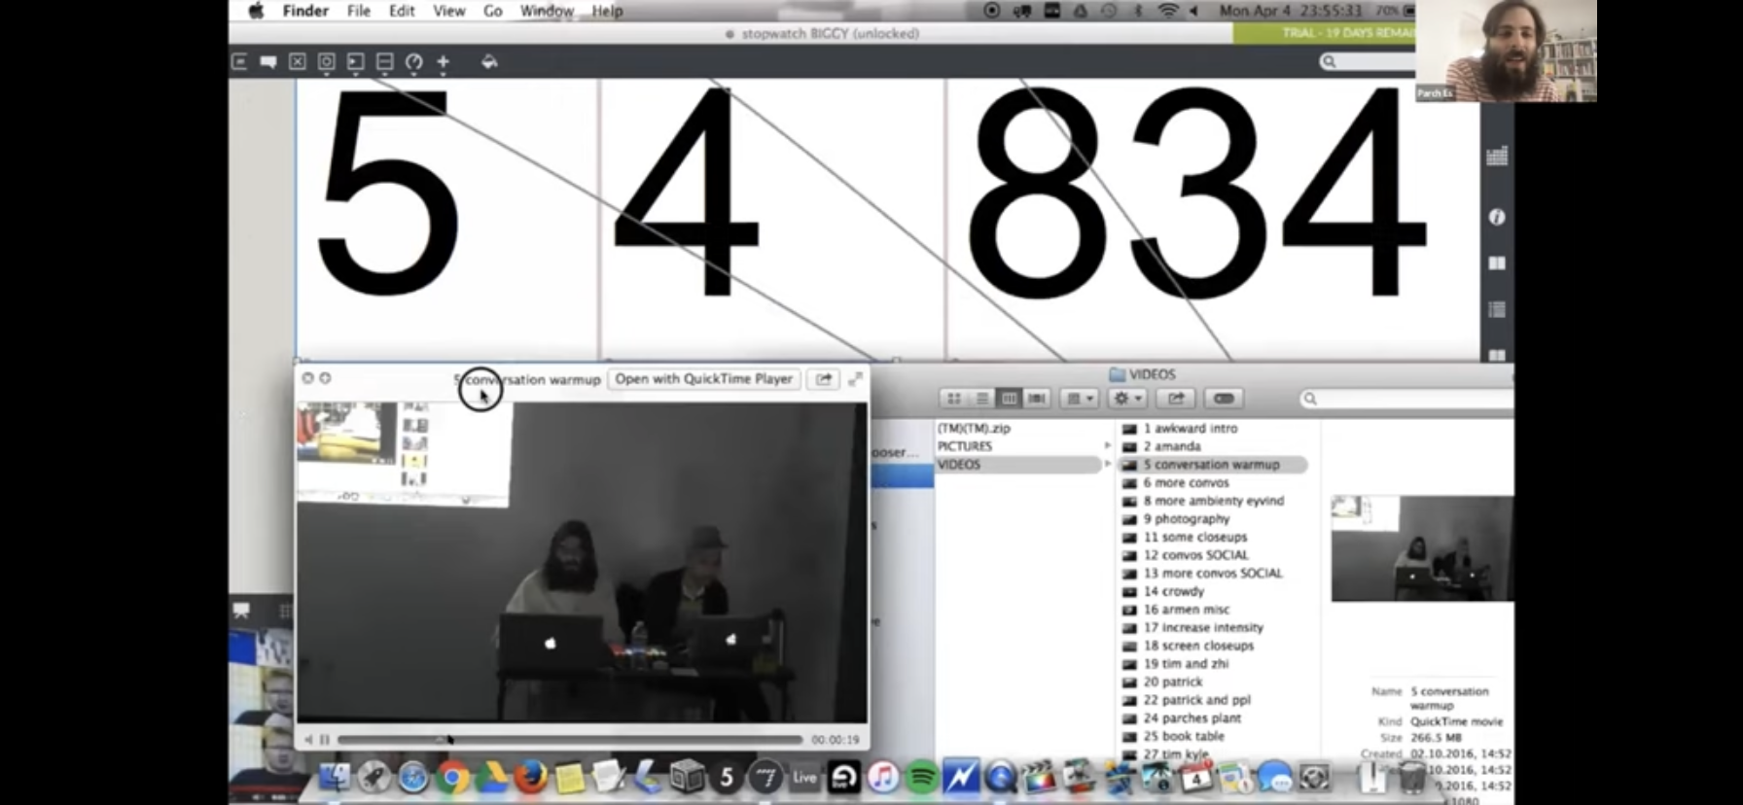
Task: Click the boxed X cue icon in QLab toolbar
Action: click(x=298, y=61)
